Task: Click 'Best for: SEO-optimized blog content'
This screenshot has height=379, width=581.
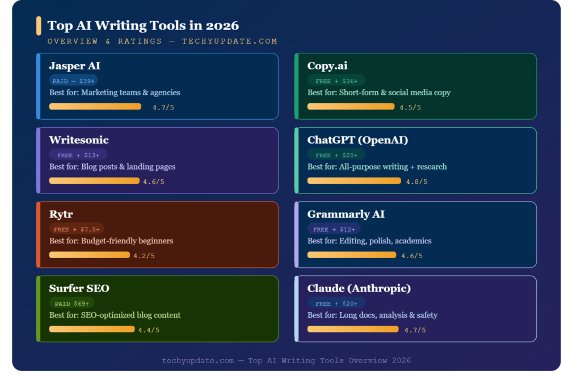Action: (115, 315)
